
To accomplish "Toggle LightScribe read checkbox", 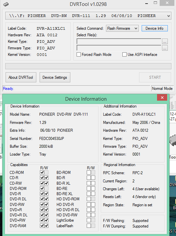I will click(89, 220).
